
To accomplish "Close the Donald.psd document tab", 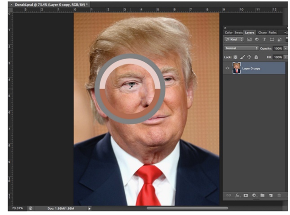I will pyautogui.click(x=11, y=4).
